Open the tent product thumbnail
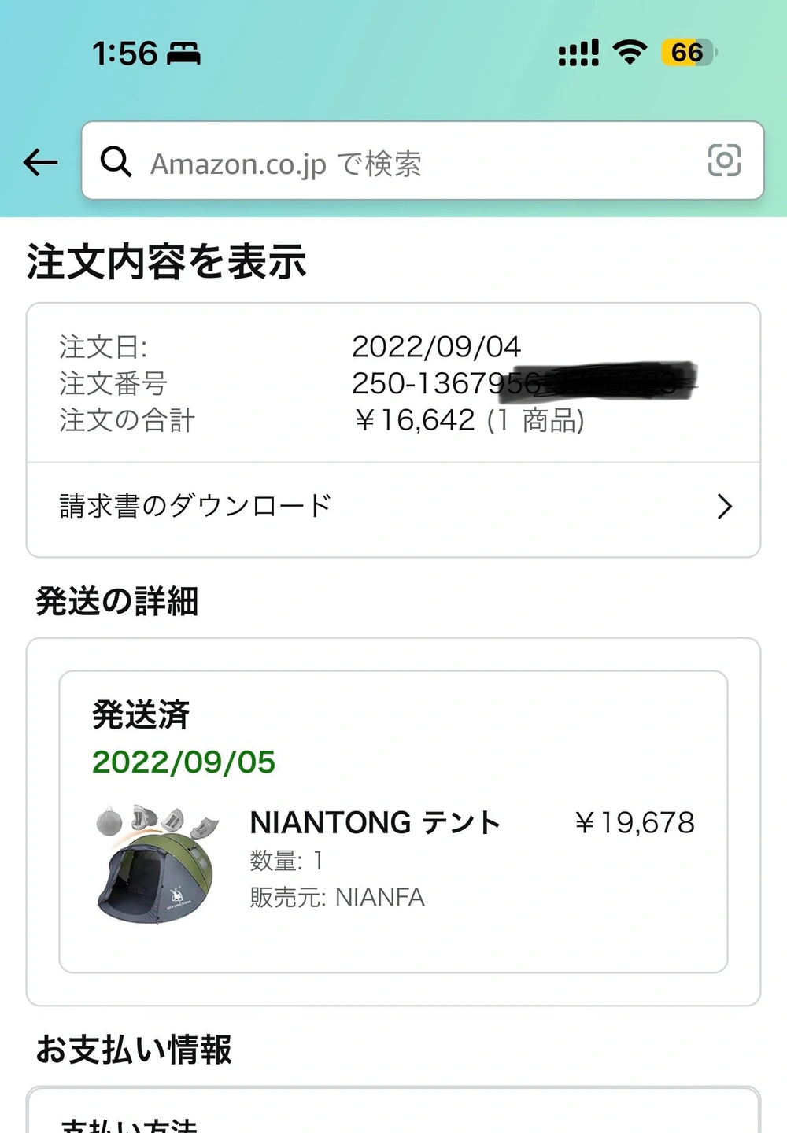 point(157,865)
